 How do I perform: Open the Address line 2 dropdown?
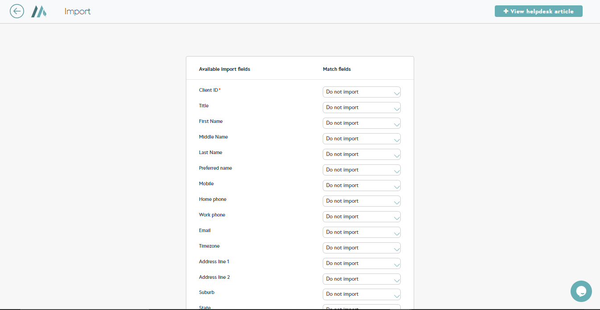(x=361, y=279)
